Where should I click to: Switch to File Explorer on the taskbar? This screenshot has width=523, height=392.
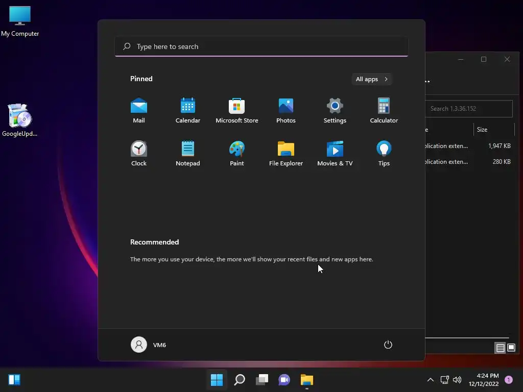point(307,380)
